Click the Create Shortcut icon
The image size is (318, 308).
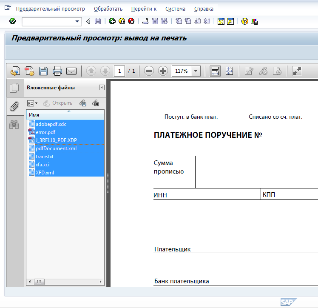[x=230, y=21]
